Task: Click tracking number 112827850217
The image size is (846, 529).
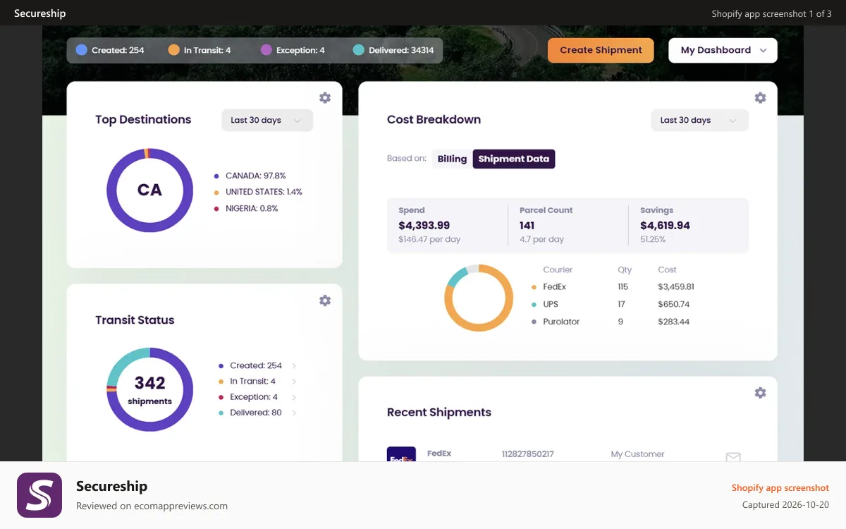Action: coord(527,454)
